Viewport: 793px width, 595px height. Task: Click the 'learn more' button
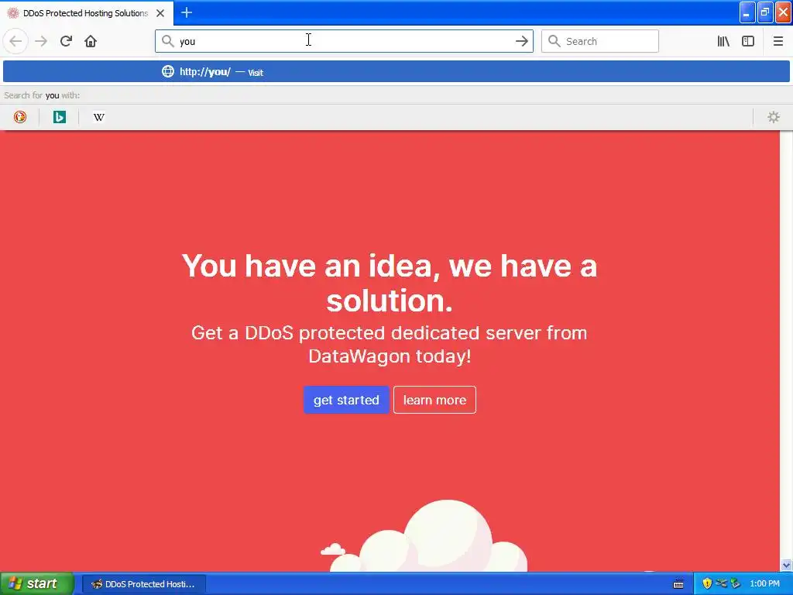434,400
